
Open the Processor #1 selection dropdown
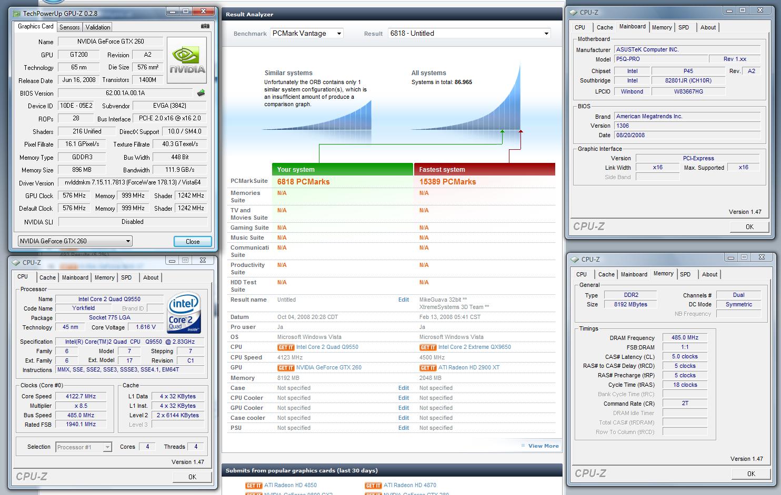84,447
